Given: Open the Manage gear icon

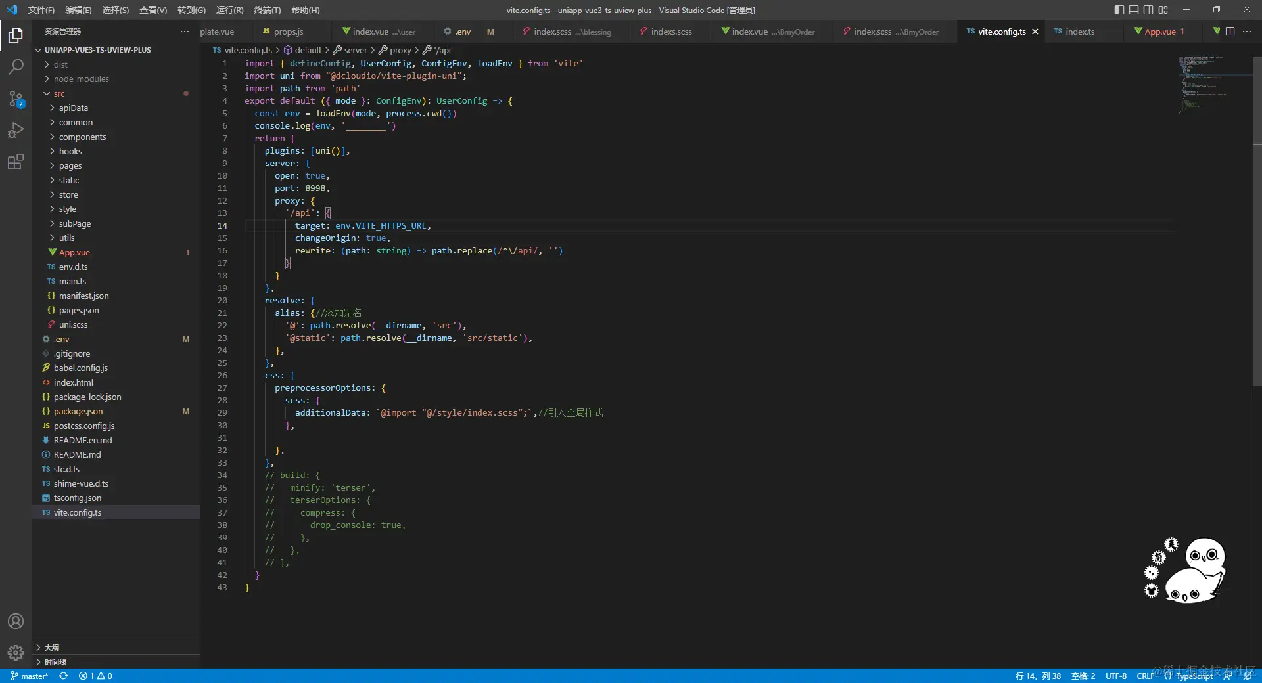Looking at the screenshot, I should tap(16, 652).
